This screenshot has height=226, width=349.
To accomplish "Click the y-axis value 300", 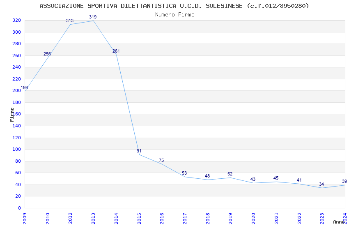I will click(x=17, y=32).
